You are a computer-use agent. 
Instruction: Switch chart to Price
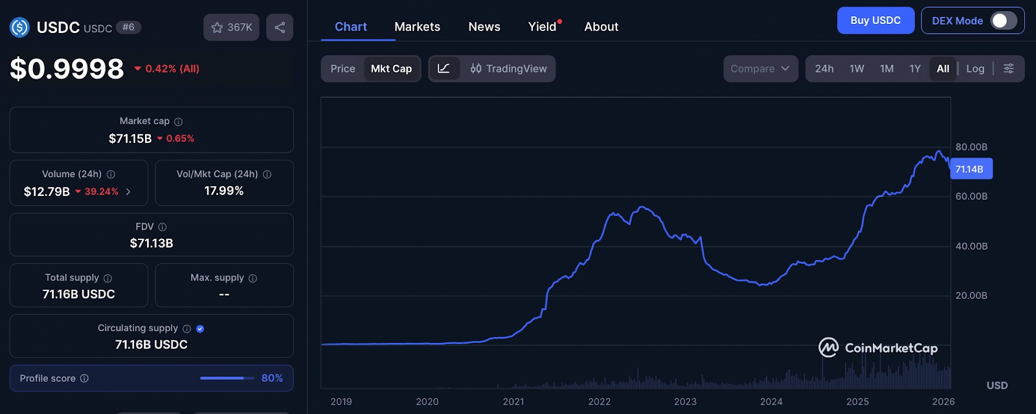tap(343, 69)
